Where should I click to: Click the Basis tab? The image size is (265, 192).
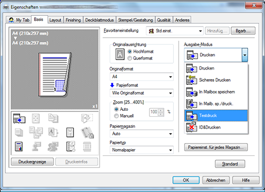pos(39,19)
